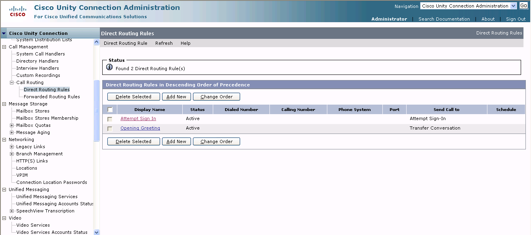
Task: Select Custom Recordings in tree
Action: [38, 75]
